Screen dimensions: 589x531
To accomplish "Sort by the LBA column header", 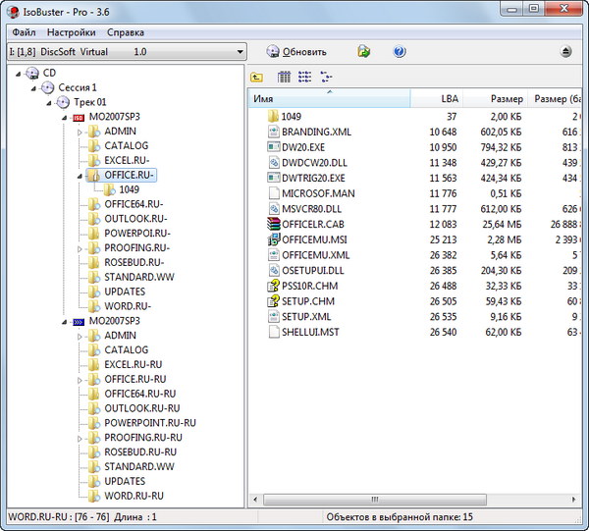I will pos(450,99).
